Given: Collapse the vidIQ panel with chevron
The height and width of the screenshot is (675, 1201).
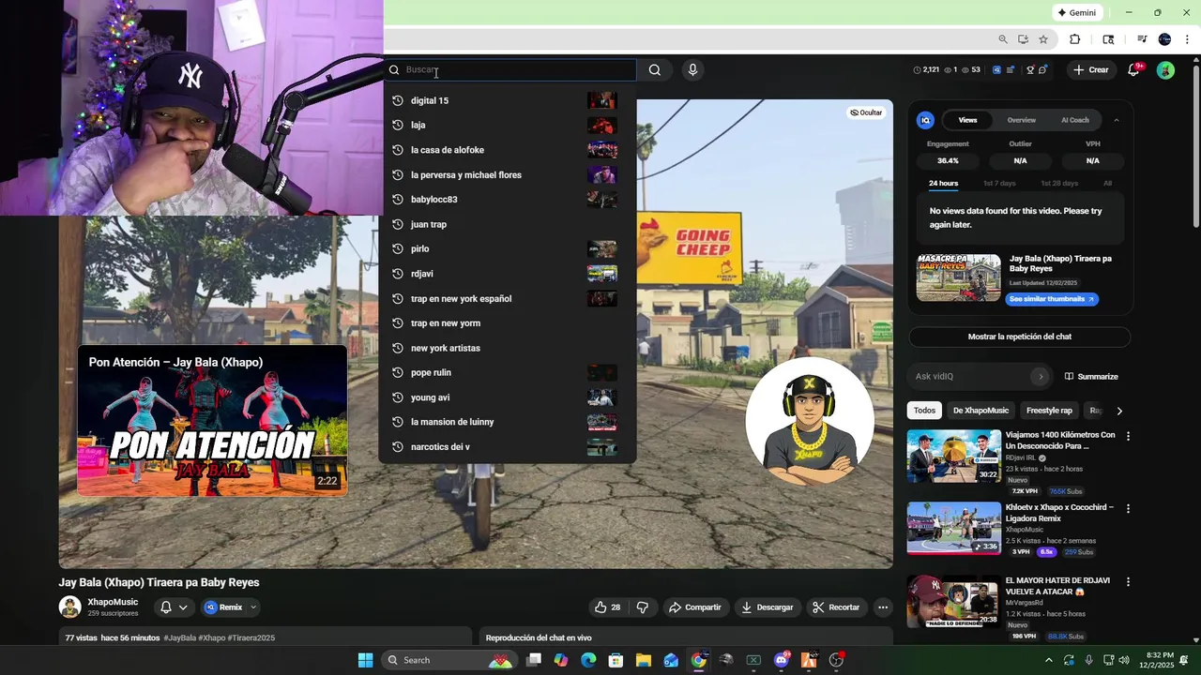Looking at the screenshot, I should (1116, 120).
